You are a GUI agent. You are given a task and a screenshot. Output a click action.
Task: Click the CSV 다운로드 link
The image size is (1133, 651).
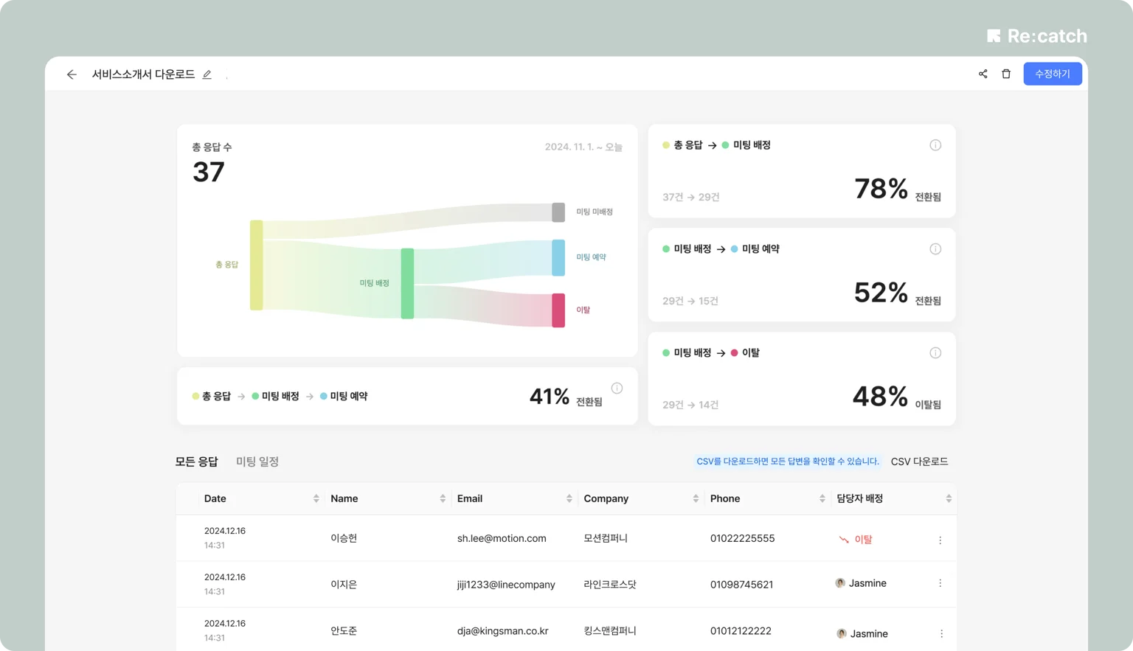(x=919, y=462)
